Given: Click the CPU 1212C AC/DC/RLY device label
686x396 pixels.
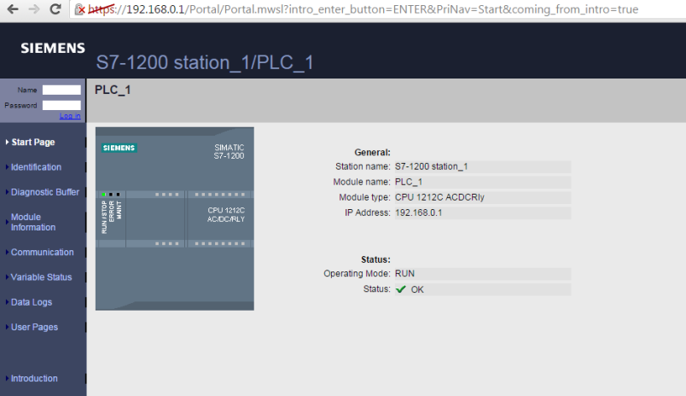Looking at the screenshot, I should (226, 215).
